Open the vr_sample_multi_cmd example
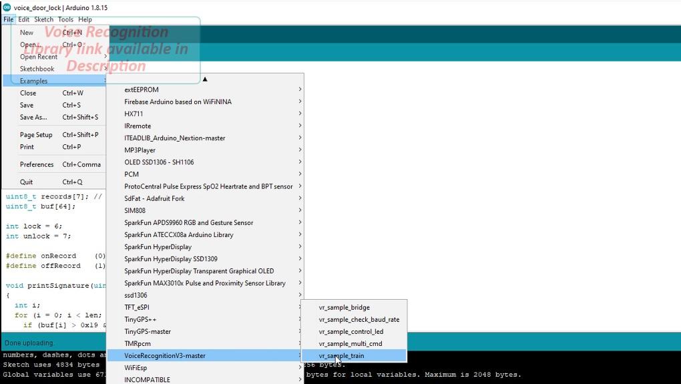681x384 pixels. [x=354, y=344]
